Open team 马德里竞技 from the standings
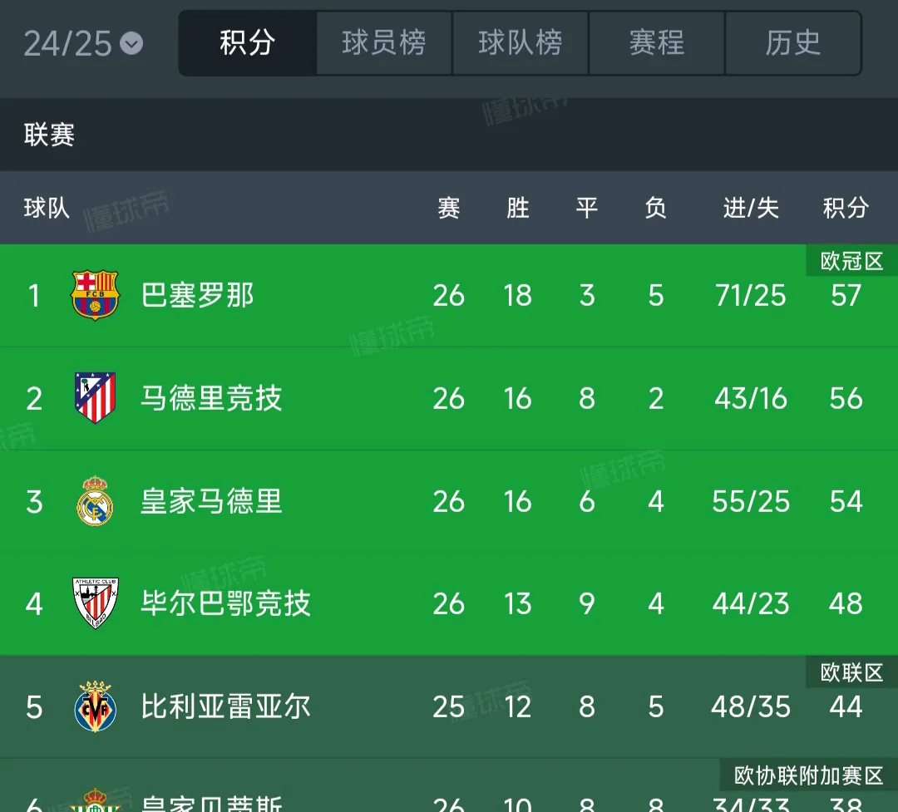This screenshot has width=898, height=812. [x=211, y=398]
